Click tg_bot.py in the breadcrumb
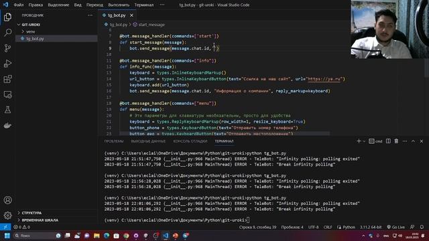Image resolution: width=429 pixels, height=241 pixels. tap(119, 25)
